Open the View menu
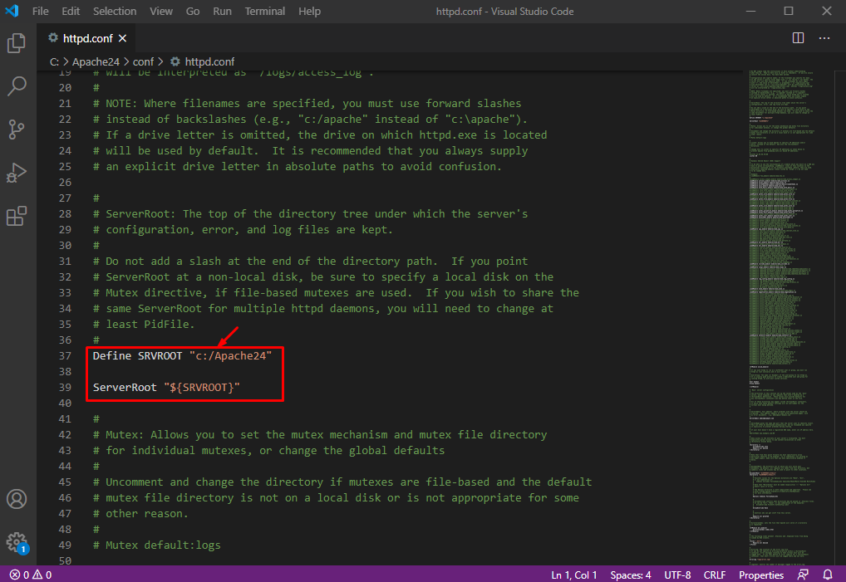The height and width of the screenshot is (582, 846). pyautogui.click(x=160, y=11)
